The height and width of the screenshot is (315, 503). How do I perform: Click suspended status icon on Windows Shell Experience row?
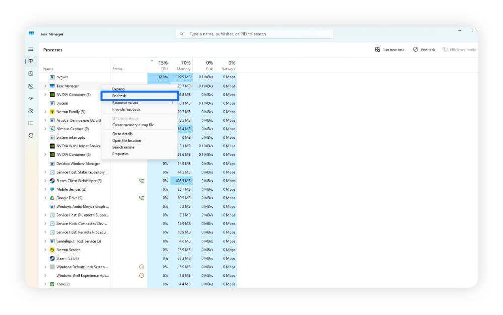[x=141, y=276]
